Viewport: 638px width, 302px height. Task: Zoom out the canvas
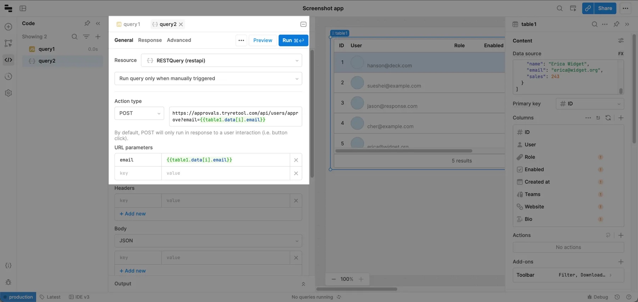pyautogui.click(x=334, y=279)
